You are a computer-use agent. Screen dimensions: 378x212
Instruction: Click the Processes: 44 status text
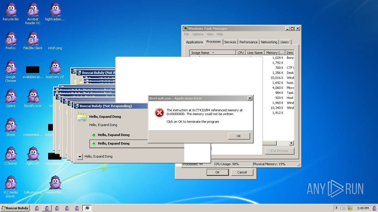193,164
